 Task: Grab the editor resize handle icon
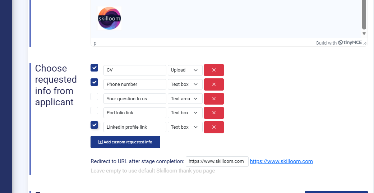point(365,43)
